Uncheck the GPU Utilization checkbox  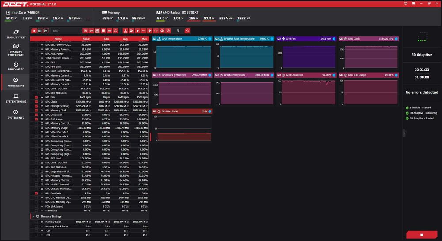coord(36,115)
